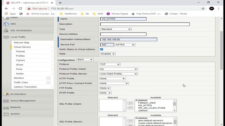Open Policies submenu item
Image resolution: width=225 pixels, height=126 pixels.
click(20, 51)
